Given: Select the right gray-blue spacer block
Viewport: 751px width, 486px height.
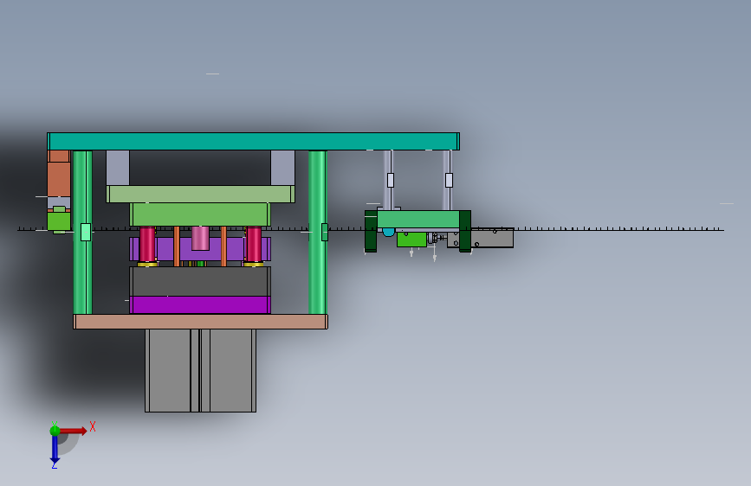Looking at the screenshot, I should point(282,168).
